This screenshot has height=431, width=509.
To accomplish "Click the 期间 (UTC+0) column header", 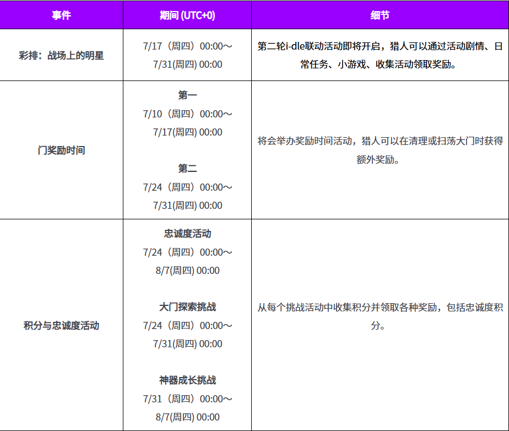I will pyautogui.click(x=187, y=15).
